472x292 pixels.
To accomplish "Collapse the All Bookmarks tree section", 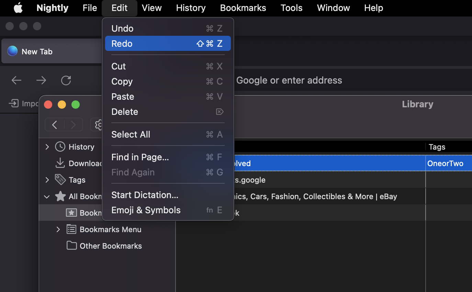I will pyautogui.click(x=47, y=196).
